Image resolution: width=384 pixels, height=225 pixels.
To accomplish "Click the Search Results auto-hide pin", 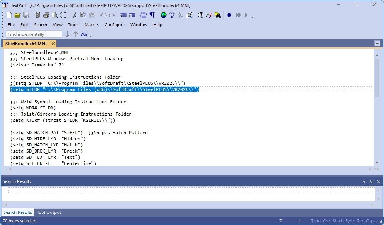I will pyautogui.click(x=372, y=181).
